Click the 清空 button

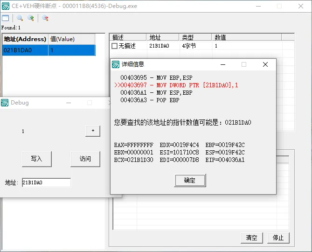tap(251, 238)
